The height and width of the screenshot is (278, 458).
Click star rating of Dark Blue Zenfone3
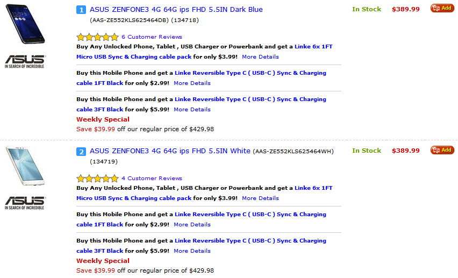pos(97,37)
